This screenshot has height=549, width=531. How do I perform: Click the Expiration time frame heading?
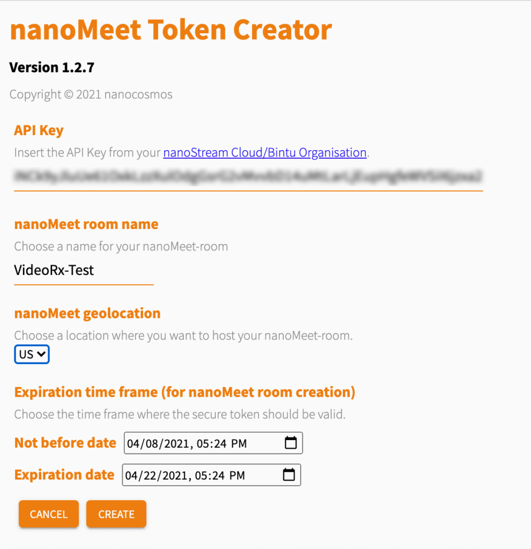point(184,392)
